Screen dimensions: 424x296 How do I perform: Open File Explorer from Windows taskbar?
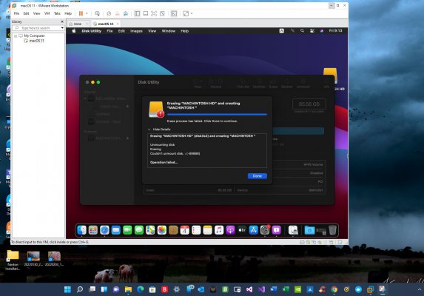click(128, 289)
